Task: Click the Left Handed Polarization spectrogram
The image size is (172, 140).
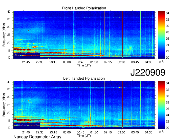Action: click(x=84, y=105)
